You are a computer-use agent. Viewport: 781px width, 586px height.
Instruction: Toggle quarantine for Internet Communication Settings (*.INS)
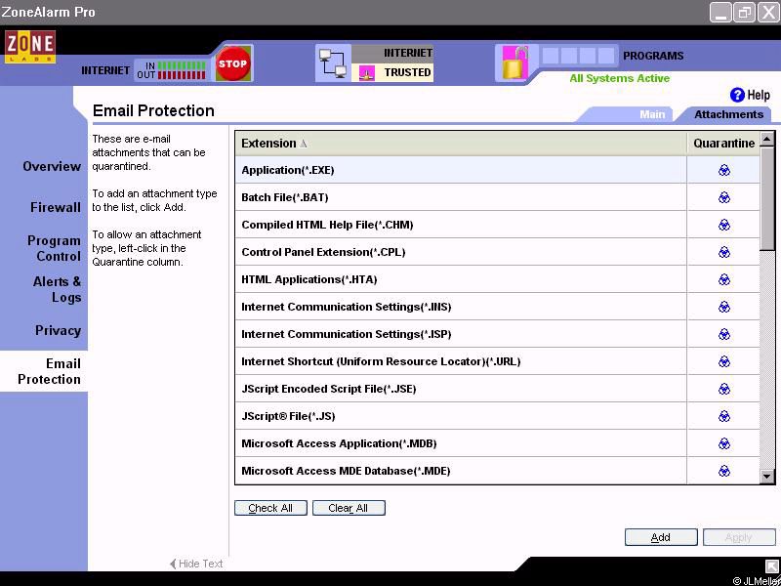tap(724, 307)
